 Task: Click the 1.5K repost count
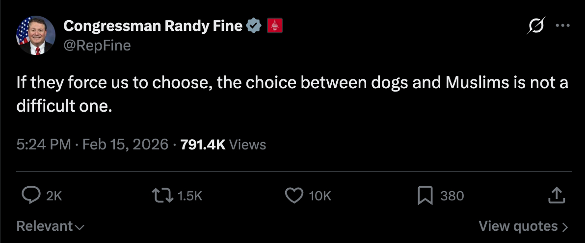[190, 196]
